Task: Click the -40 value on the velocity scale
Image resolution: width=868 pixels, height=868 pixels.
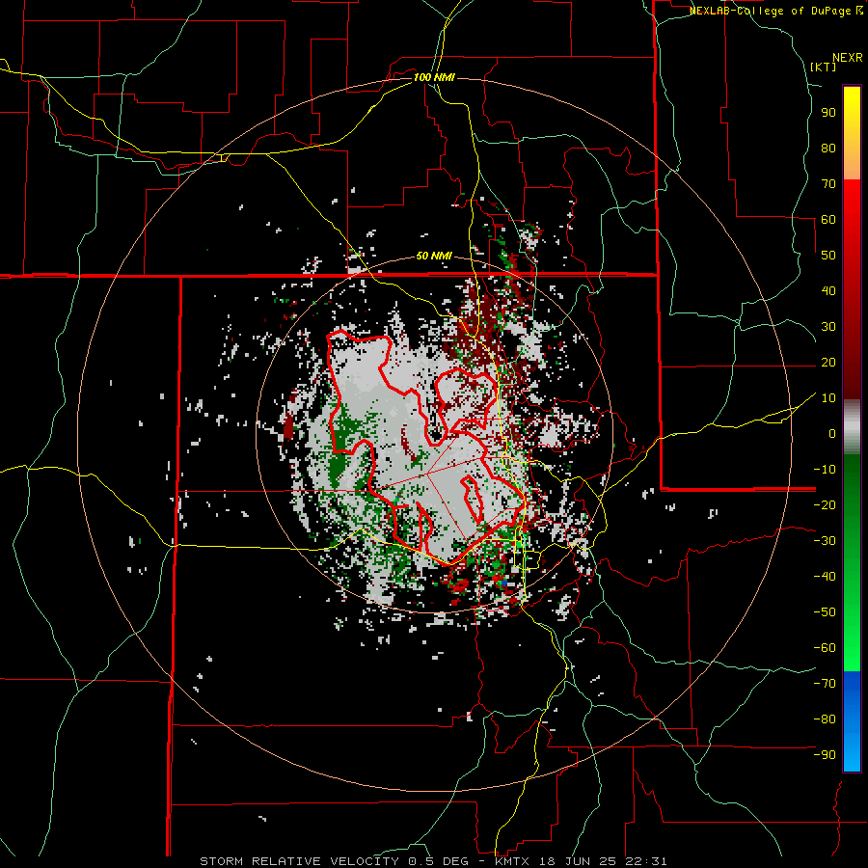Action: pos(825,577)
